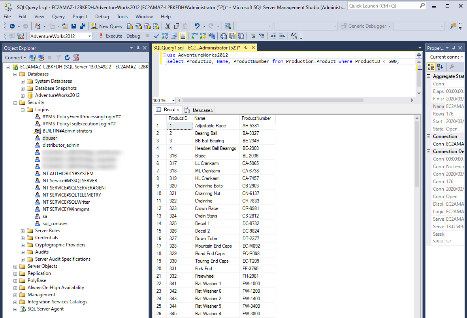The image size is (467, 318).
Task: Click the Navigate Backward arrow icon
Action: pos(12,26)
